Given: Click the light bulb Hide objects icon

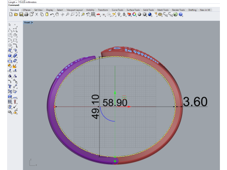Looking at the screenshot, I should pyautogui.click(x=119, y=15).
